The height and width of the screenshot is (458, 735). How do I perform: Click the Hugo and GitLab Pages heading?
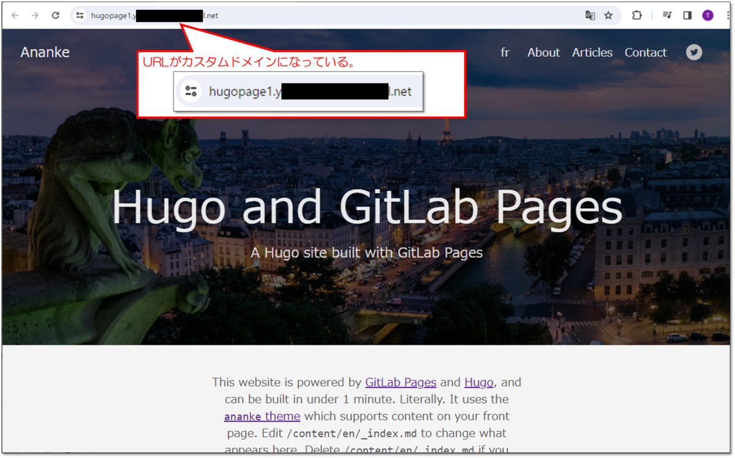pos(367,206)
